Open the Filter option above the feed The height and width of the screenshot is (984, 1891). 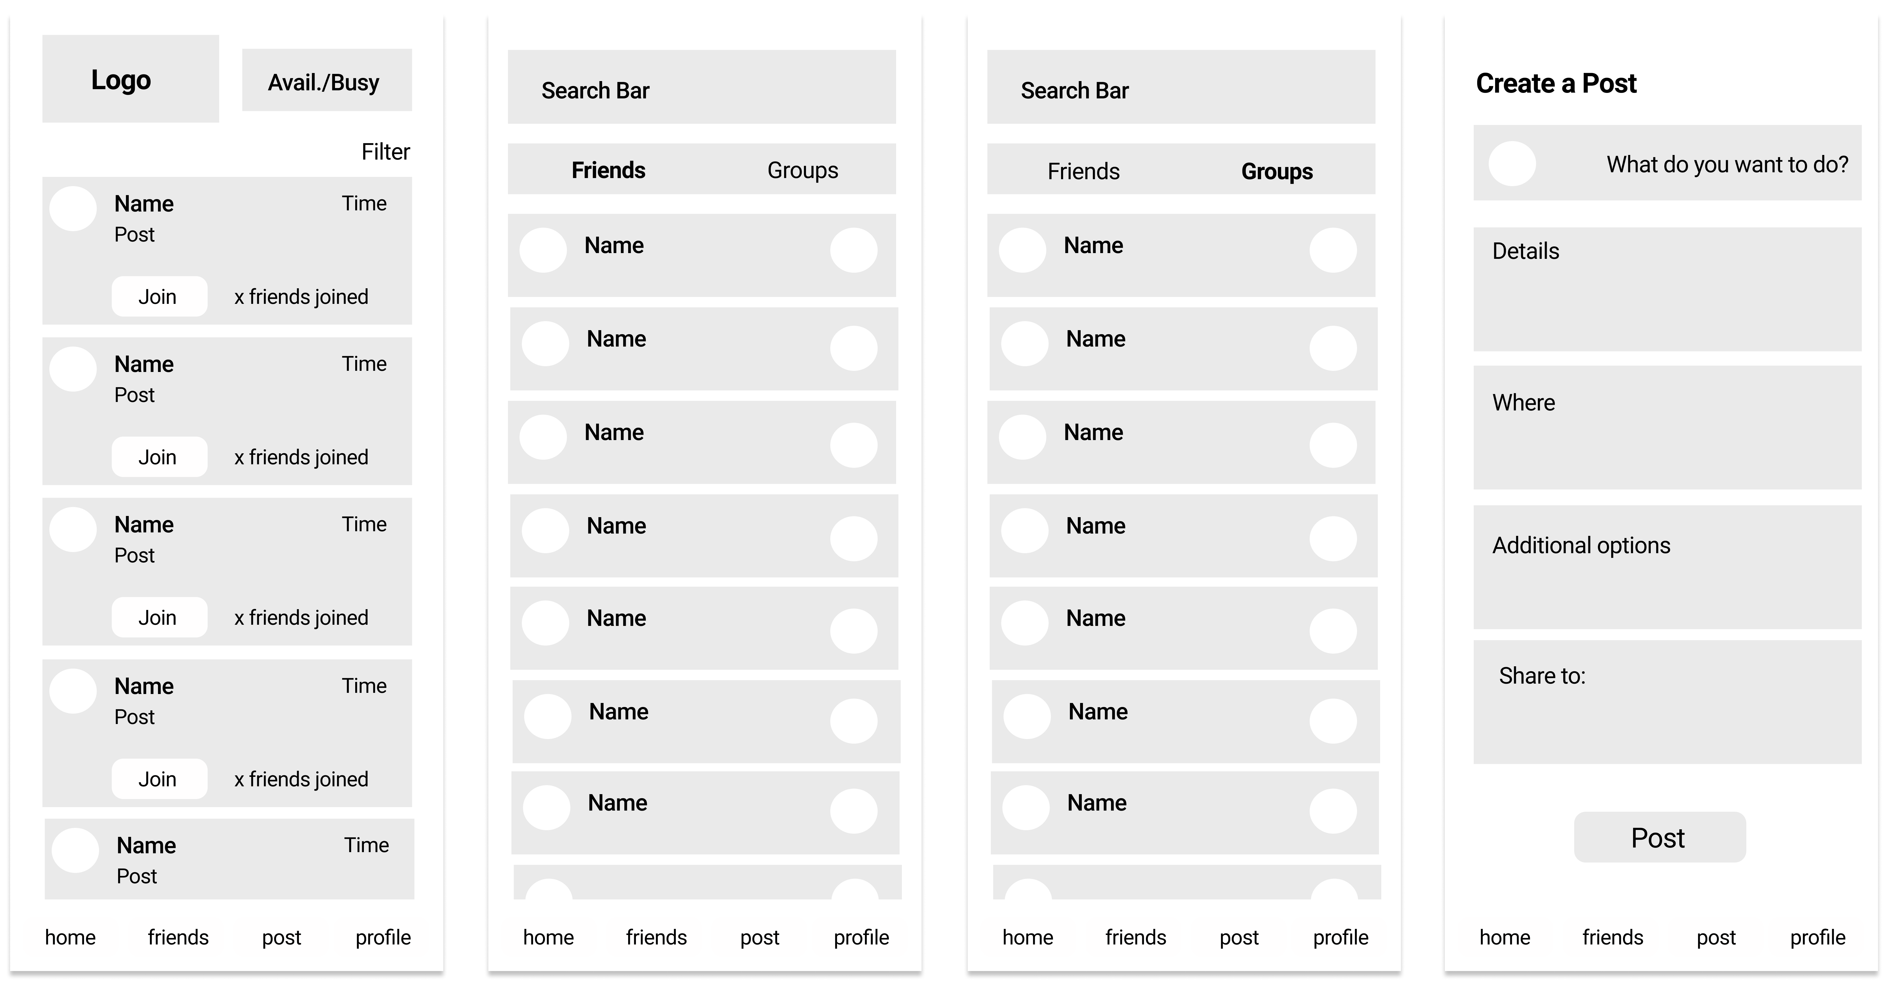386,152
